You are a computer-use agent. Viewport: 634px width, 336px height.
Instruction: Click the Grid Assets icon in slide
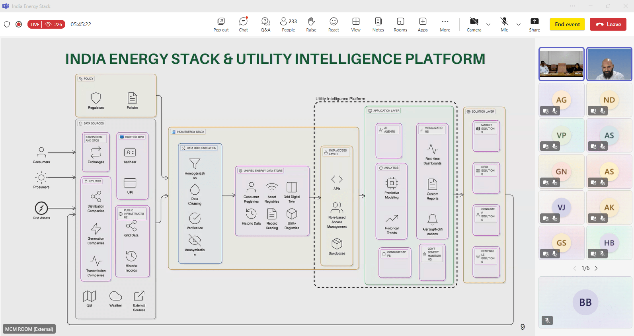pos(41,208)
